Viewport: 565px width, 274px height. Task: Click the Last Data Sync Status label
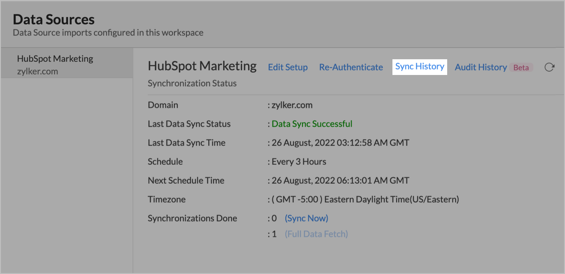tap(189, 124)
